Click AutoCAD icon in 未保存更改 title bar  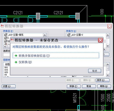point(12,40)
